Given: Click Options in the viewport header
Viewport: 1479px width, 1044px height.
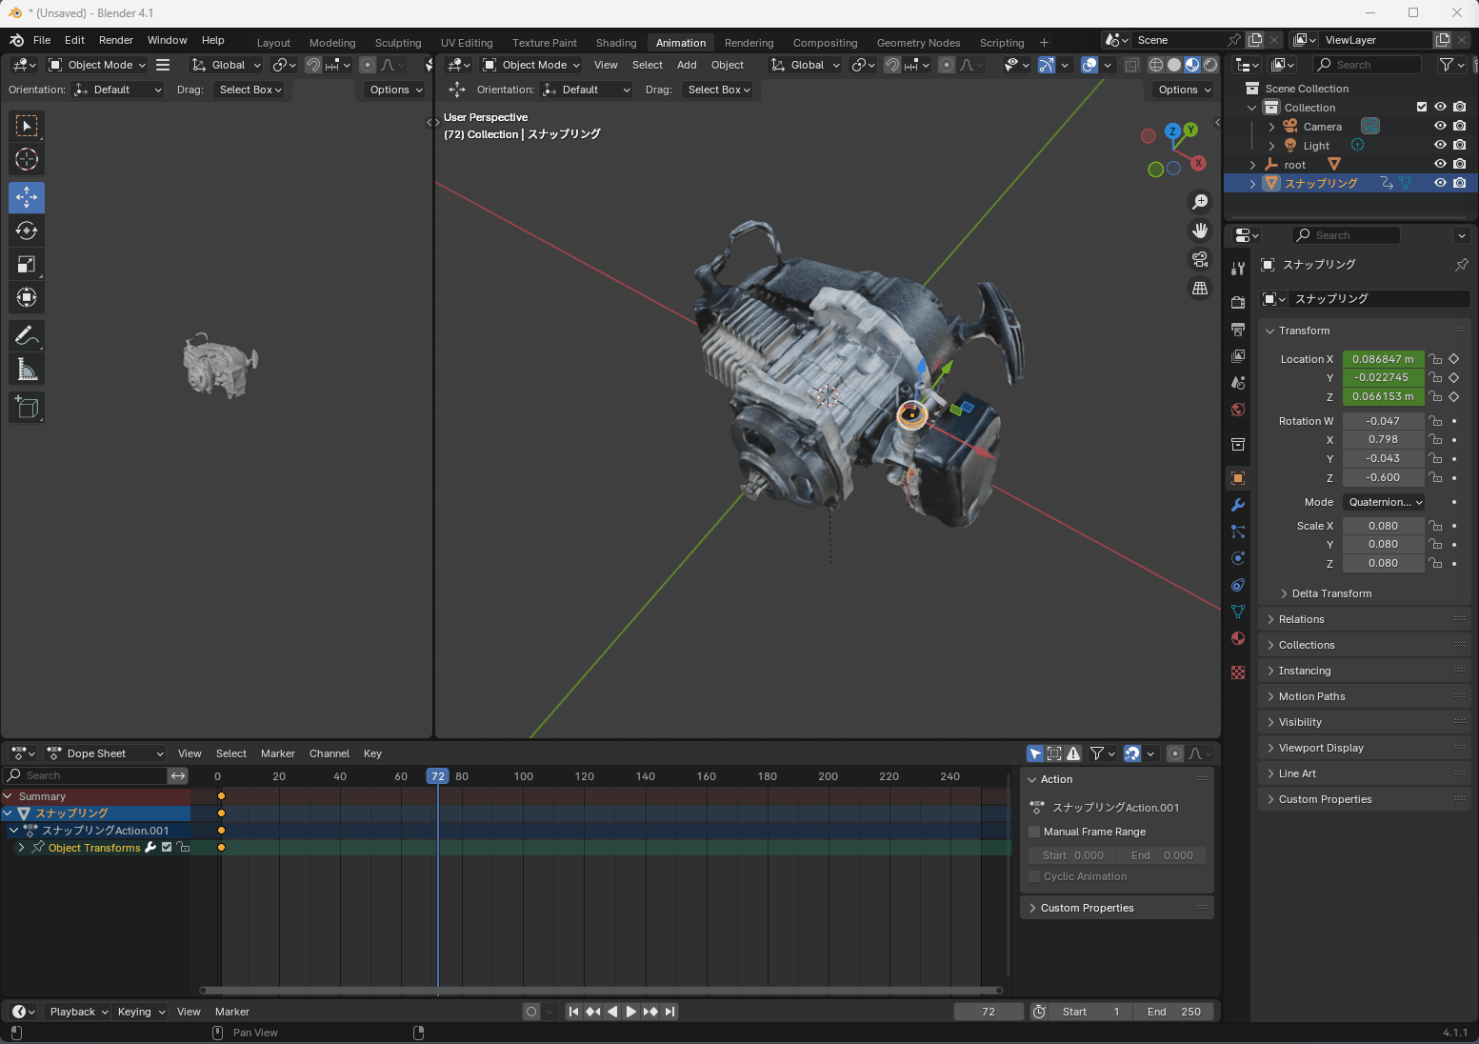Looking at the screenshot, I should click(x=1182, y=90).
